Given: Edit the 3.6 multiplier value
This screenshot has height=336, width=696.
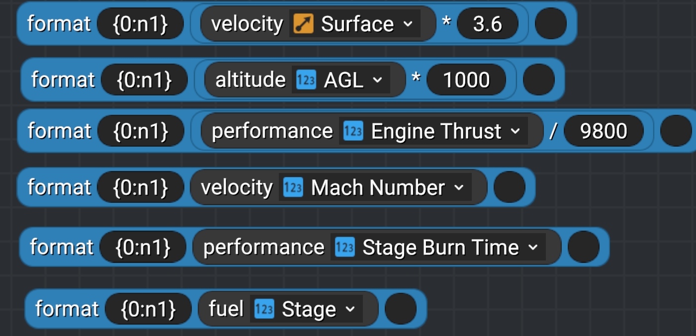Looking at the screenshot, I should (x=487, y=24).
